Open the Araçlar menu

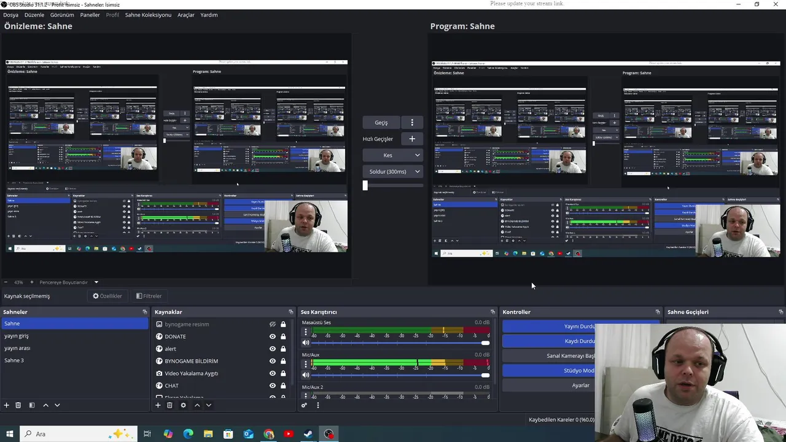pyautogui.click(x=186, y=15)
